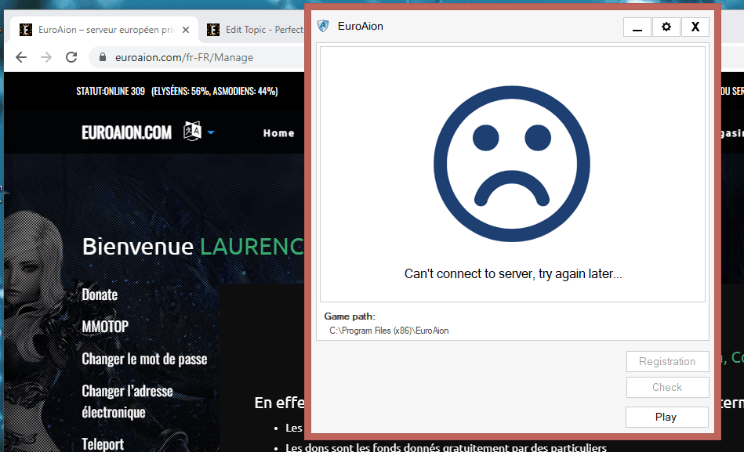Screen dimensions: 744x452
Task: Reload the euroaion.com page
Action: tap(71, 57)
